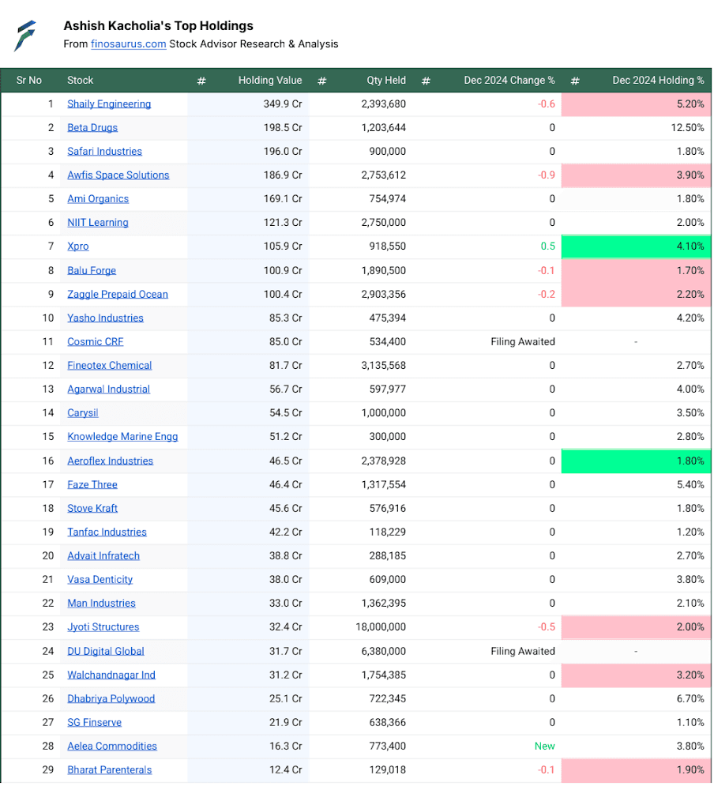
Task: Click the hash icon after the Holding Value column
Action: pyautogui.click(x=322, y=81)
